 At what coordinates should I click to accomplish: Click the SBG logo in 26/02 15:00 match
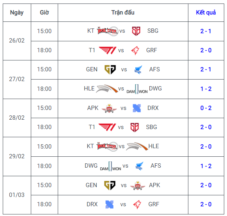click(x=136, y=31)
